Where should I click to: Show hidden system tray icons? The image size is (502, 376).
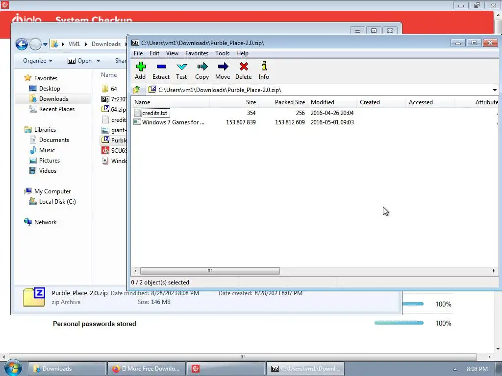[x=455, y=369]
